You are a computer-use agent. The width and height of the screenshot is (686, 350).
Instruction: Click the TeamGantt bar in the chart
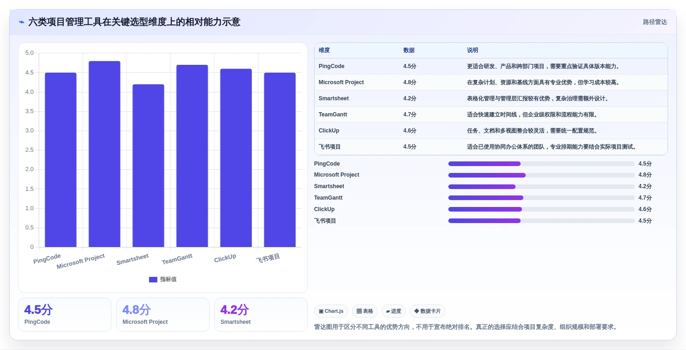point(192,156)
